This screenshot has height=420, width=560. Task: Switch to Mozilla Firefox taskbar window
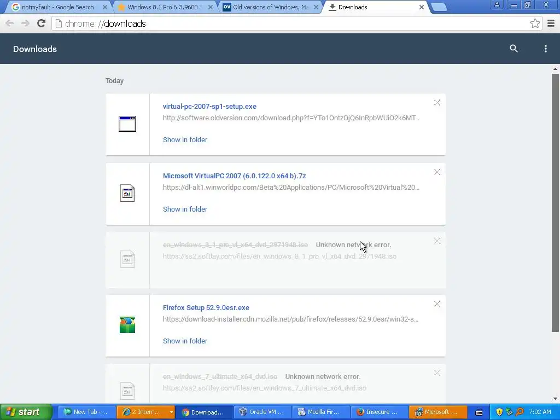point(321,412)
